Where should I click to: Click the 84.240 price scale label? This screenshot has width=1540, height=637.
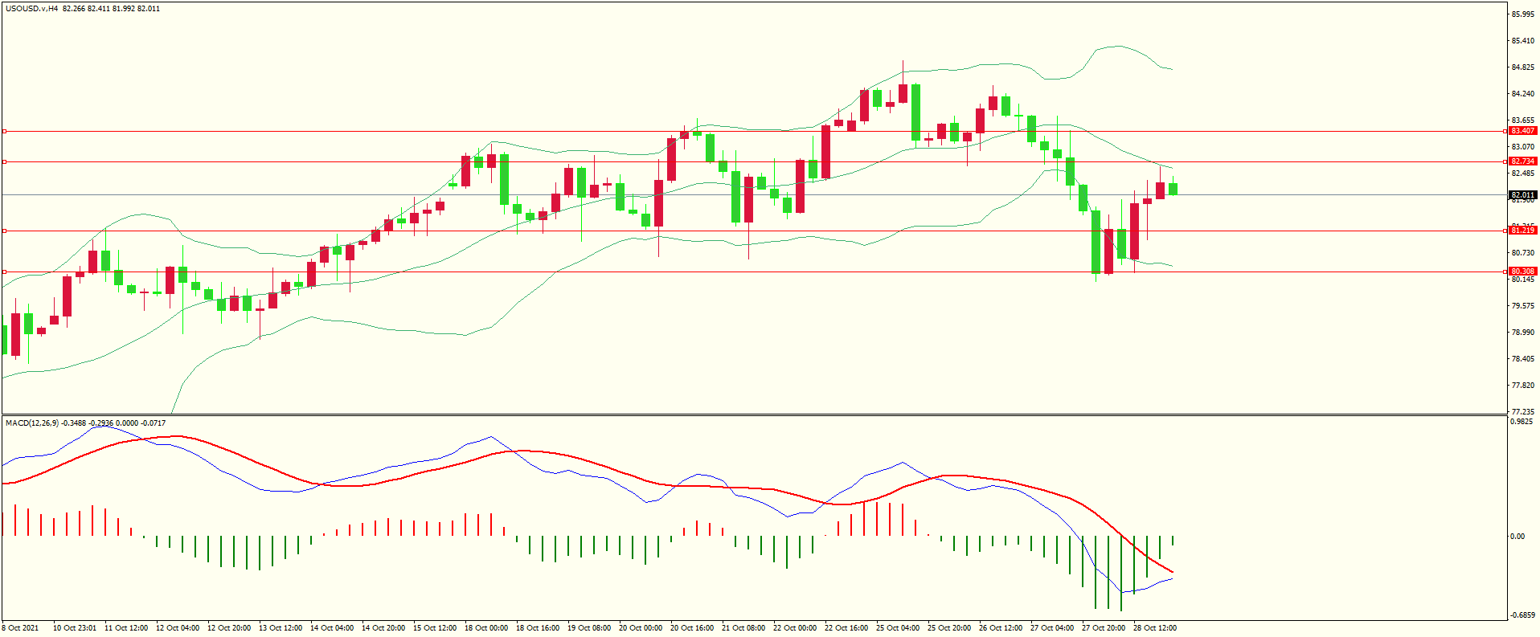click(x=1522, y=94)
